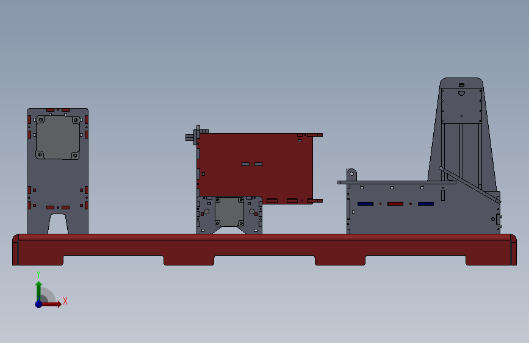Select the shaft stub at center box's left
529x343 pixels.
[190, 137]
